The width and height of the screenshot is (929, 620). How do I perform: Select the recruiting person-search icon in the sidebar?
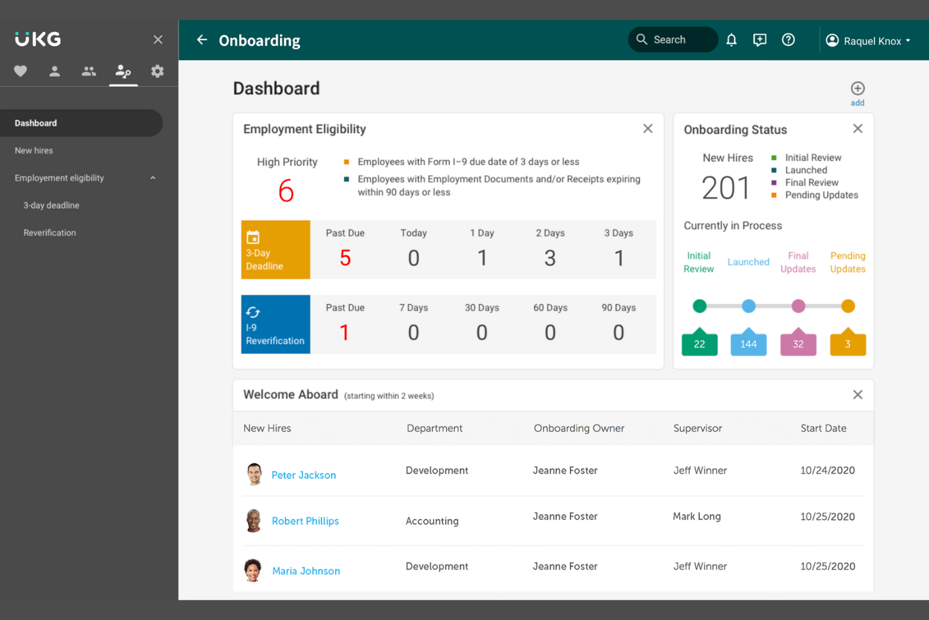point(123,71)
